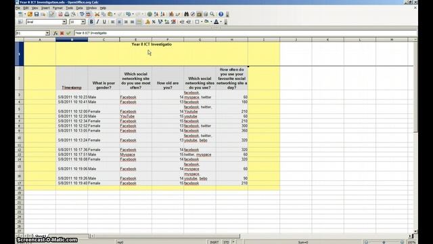Apply the Currency number format icon
433x244 pixels.
pos(147,22)
